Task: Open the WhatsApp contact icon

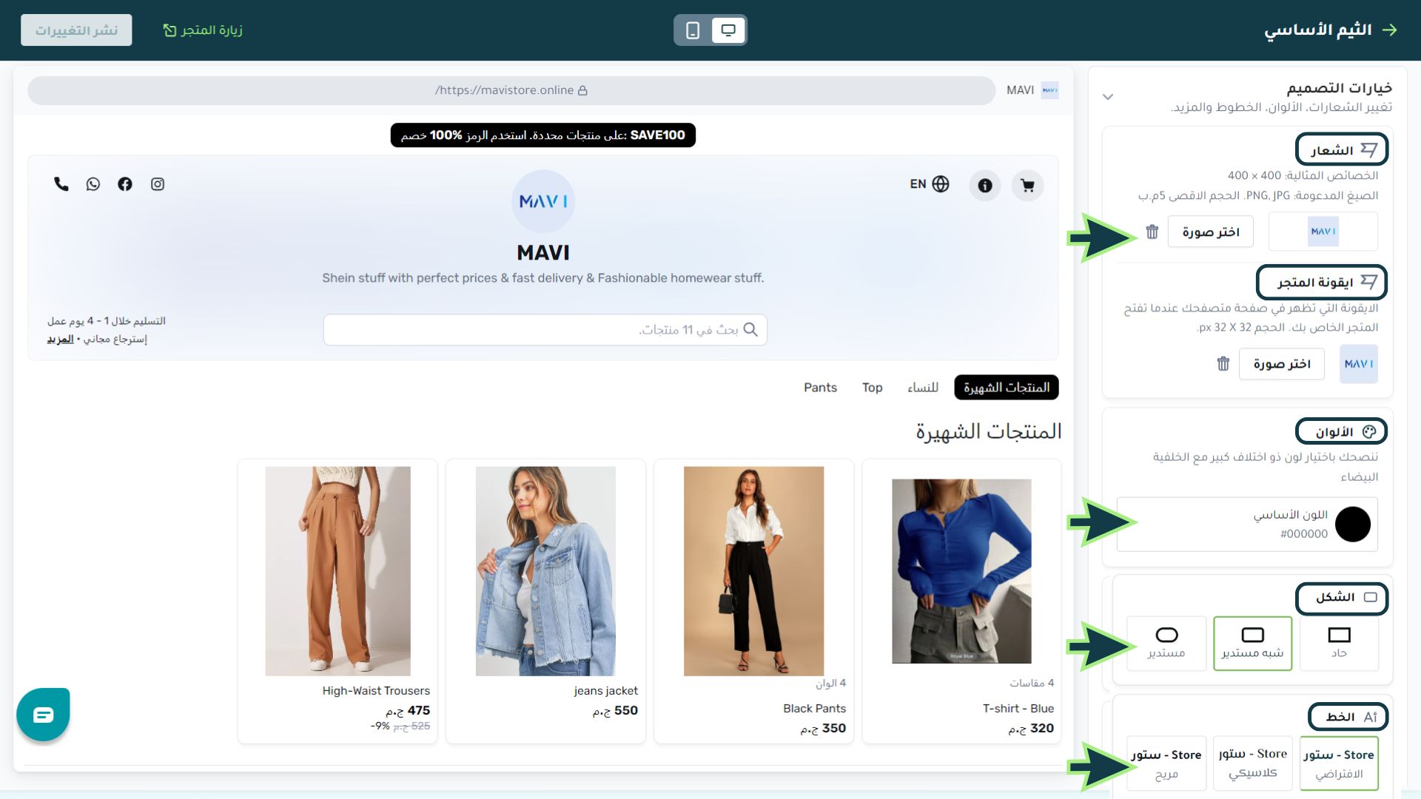Action: coord(93,184)
